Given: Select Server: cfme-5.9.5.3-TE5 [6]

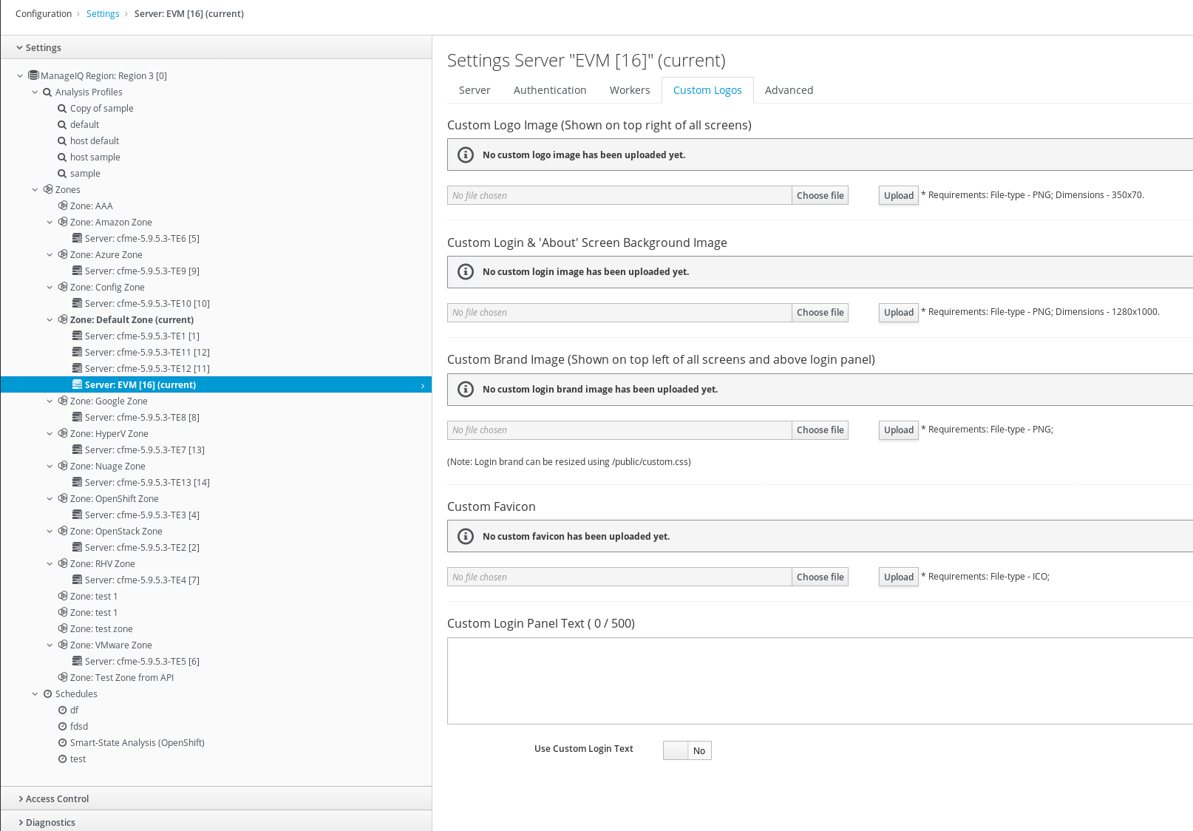Looking at the screenshot, I should tap(142, 662).
